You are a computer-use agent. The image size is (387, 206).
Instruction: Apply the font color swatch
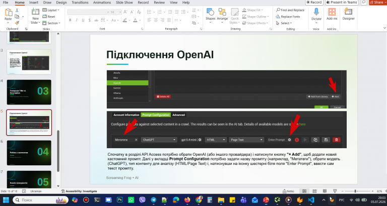click(x=135, y=20)
